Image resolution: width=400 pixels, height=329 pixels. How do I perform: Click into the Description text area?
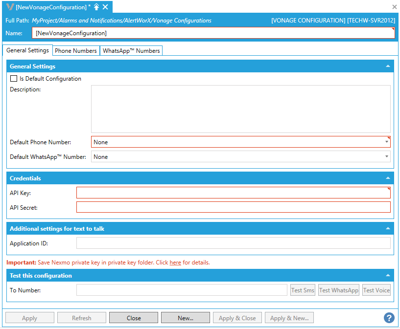coord(241,109)
